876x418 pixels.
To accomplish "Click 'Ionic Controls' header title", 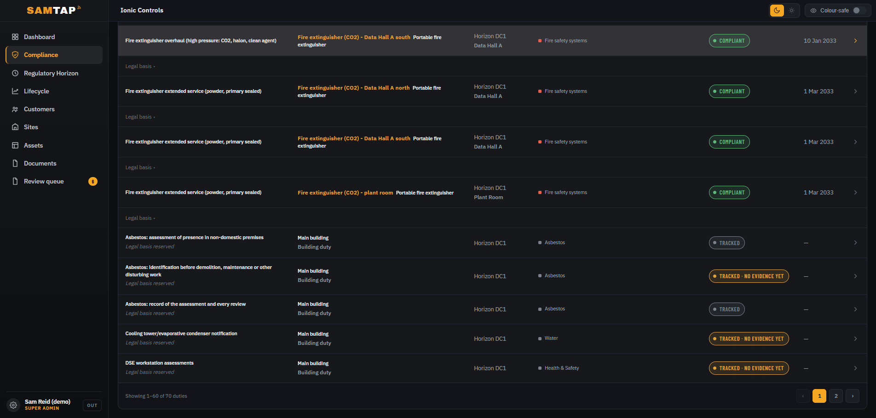I will (x=142, y=10).
